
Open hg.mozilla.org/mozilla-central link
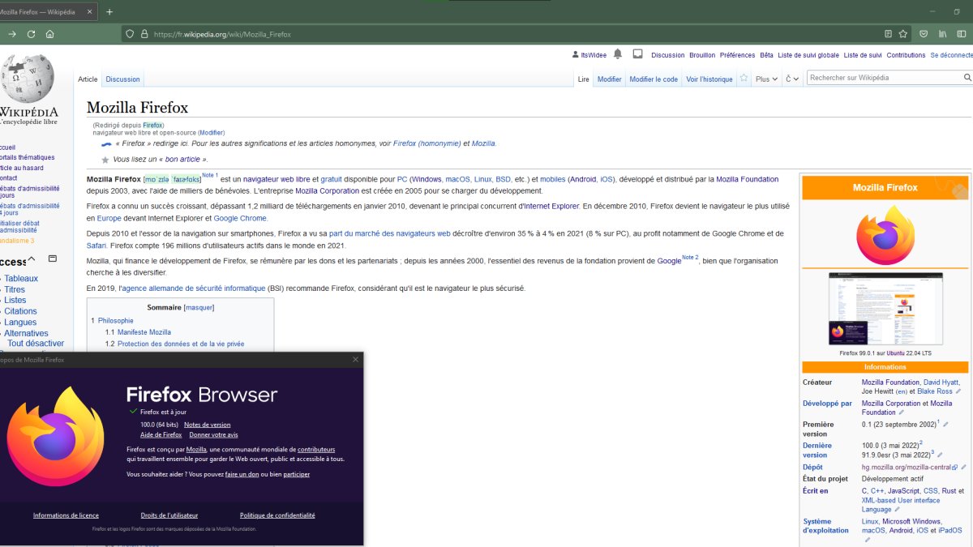tap(909, 468)
